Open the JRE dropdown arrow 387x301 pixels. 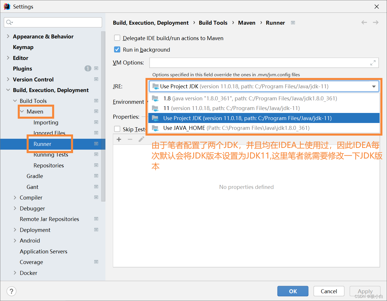pyautogui.click(x=374, y=86)
